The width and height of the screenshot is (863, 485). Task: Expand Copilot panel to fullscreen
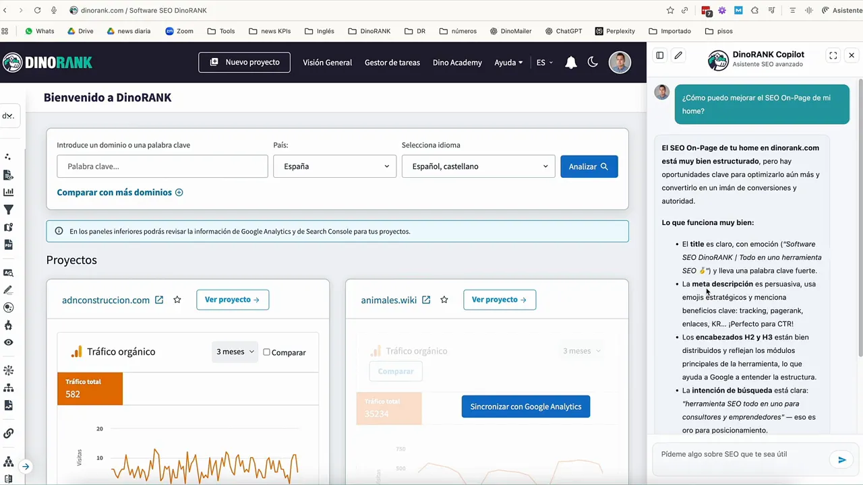click(x=833, y=55)
